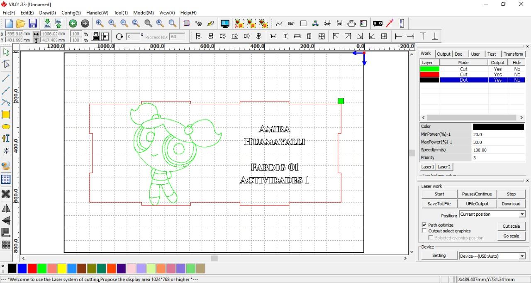Click the black X delete tool

(x=6, y=194)
